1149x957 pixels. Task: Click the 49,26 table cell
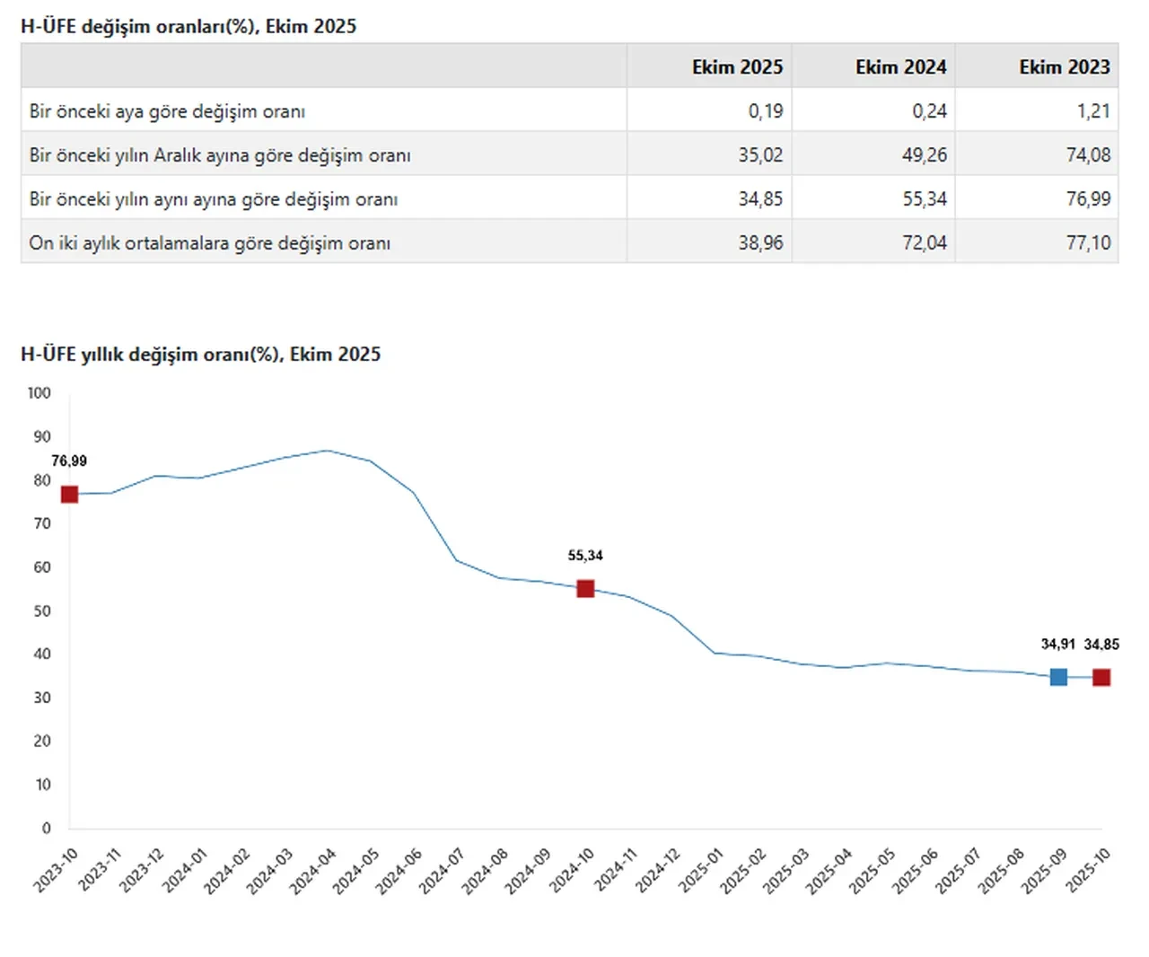point(924,155)
